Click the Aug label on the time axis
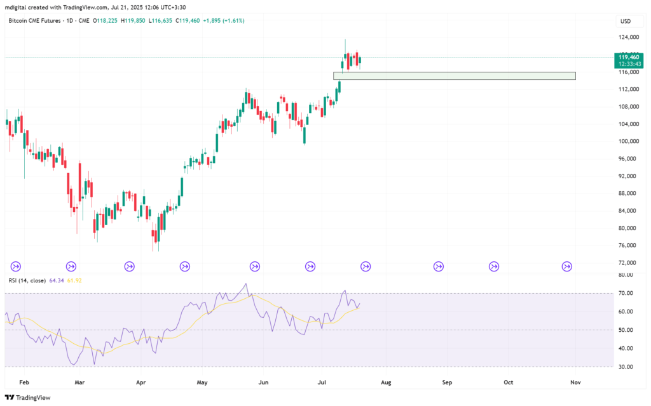 386,383
